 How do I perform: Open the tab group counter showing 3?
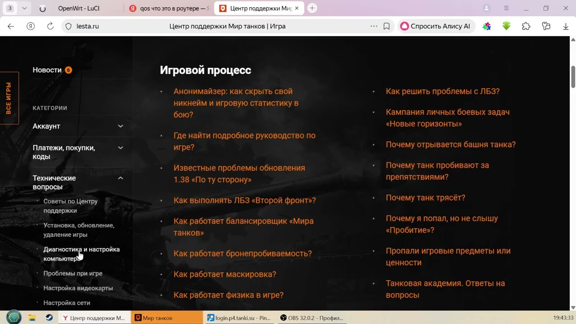[x=9, y=8]
